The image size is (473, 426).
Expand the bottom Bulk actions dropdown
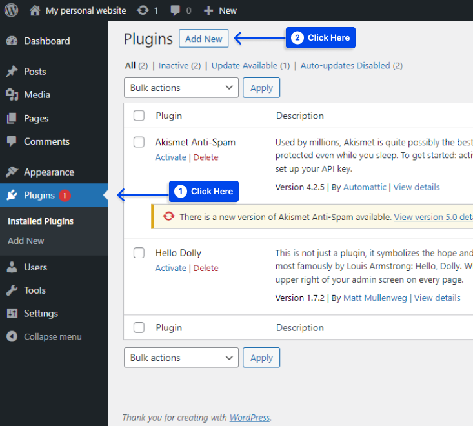[181, 358]
